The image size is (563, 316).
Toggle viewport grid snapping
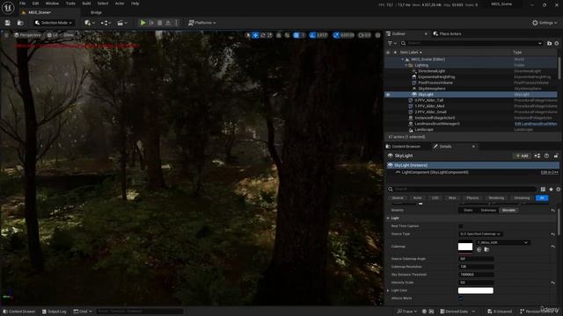(x=296, y=35)
